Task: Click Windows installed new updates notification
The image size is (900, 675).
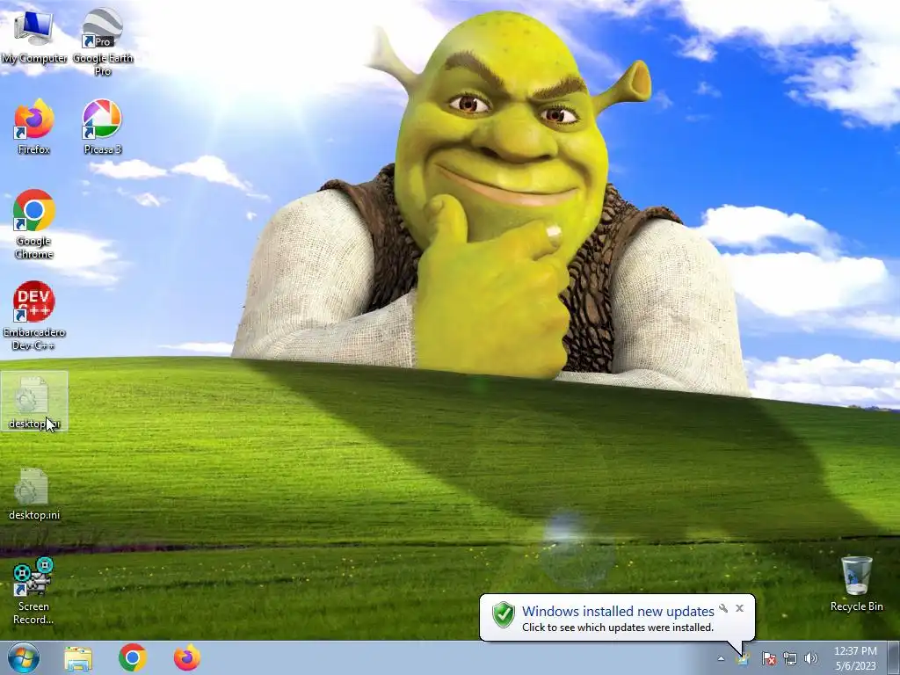Action: [x=618, y=612]
